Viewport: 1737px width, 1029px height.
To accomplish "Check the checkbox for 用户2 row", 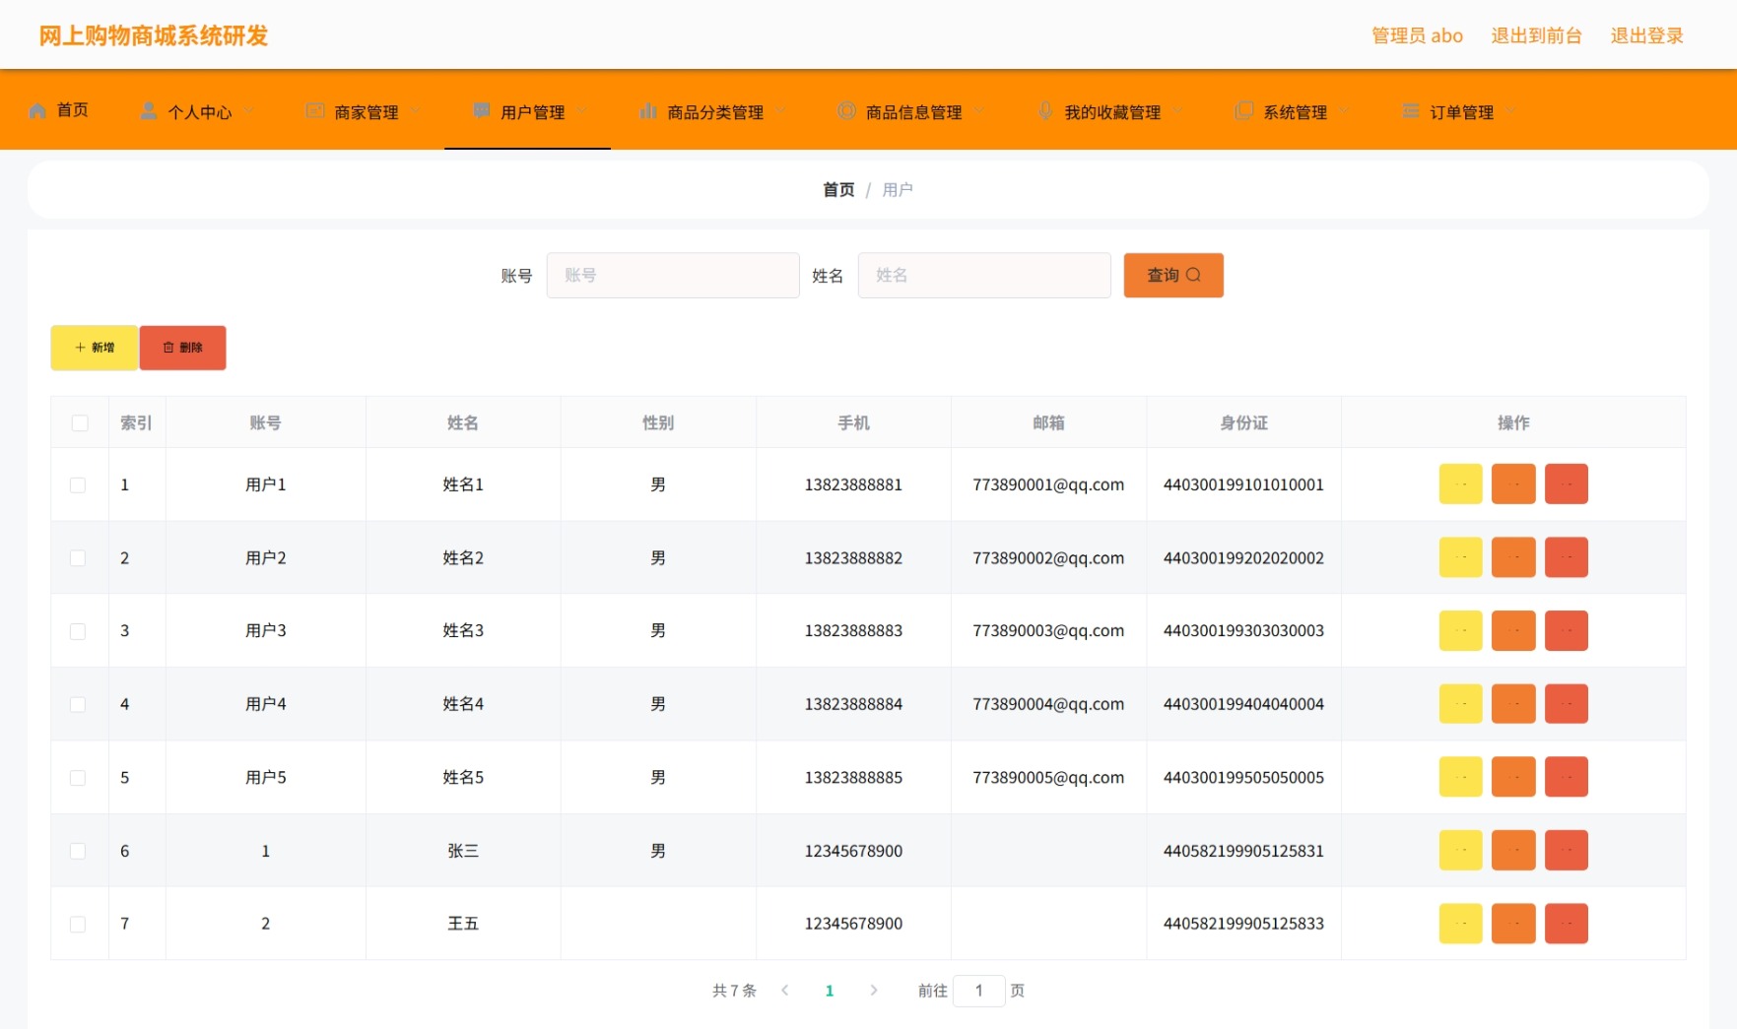I will point(78,557).
